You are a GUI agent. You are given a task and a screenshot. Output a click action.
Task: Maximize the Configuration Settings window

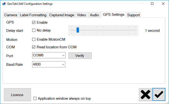pos(152,4)
